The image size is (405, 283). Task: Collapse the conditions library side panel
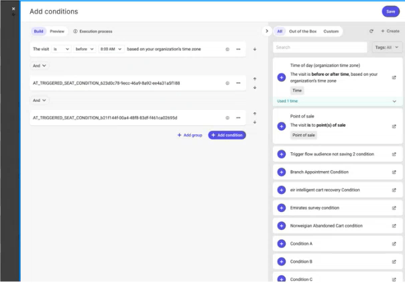(x=267, y=31)
